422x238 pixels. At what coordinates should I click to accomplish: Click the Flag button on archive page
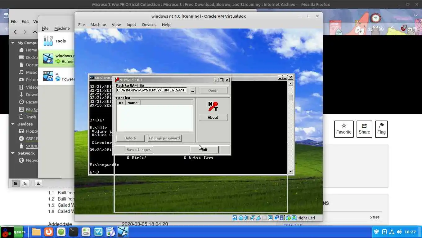381,129
